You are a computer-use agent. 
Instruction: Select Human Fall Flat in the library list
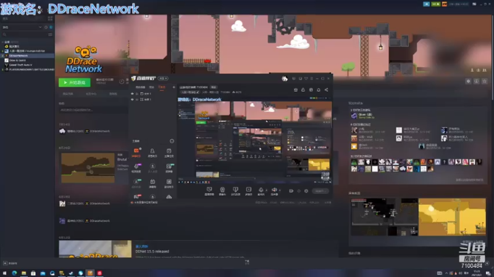pos(27,51)
